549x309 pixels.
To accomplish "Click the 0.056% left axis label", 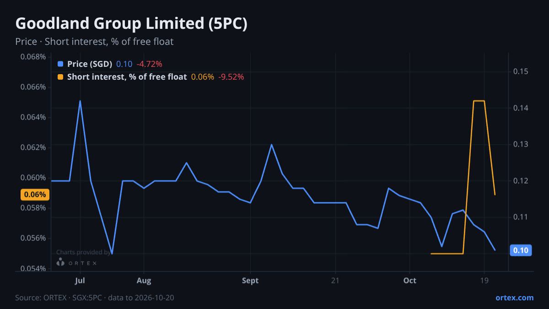I will tap(33, 238).
